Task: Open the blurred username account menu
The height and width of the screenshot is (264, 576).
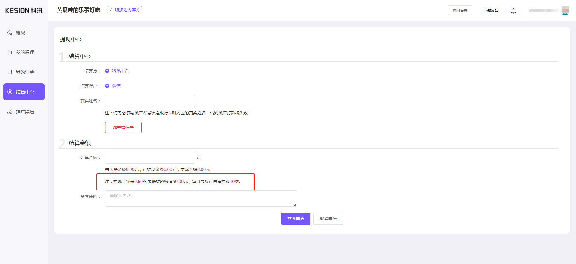Action: (x=543, y=10)
